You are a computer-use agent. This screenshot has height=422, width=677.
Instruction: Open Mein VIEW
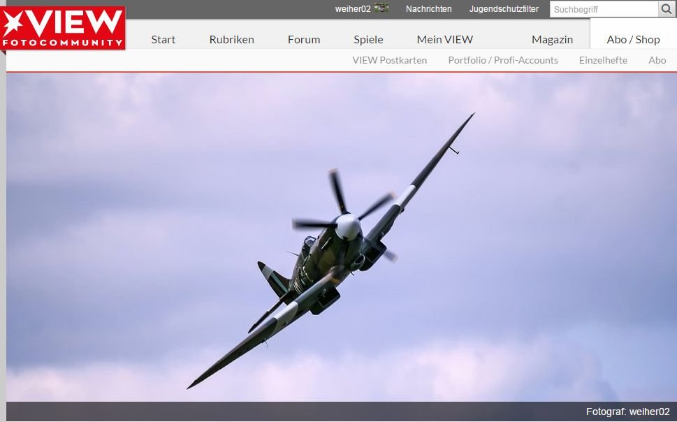[444, 39]
